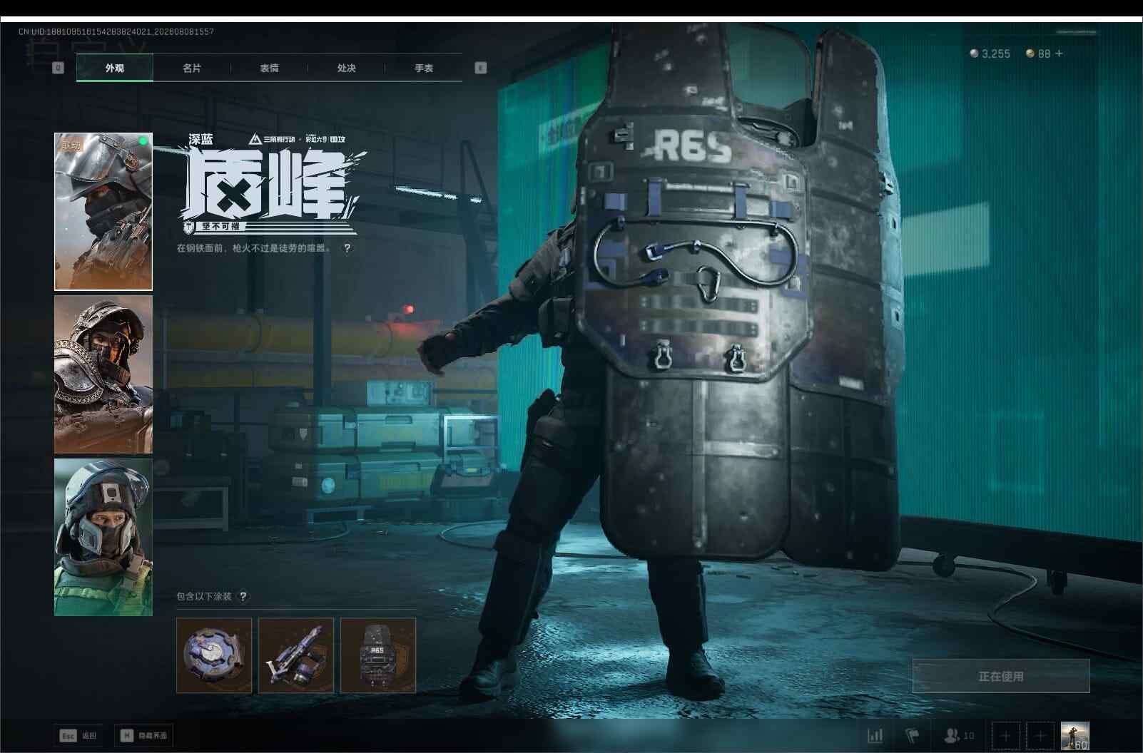View the R6S shield skin item
The width and height of the screenshot is (1143, 753).
point(378,655)
